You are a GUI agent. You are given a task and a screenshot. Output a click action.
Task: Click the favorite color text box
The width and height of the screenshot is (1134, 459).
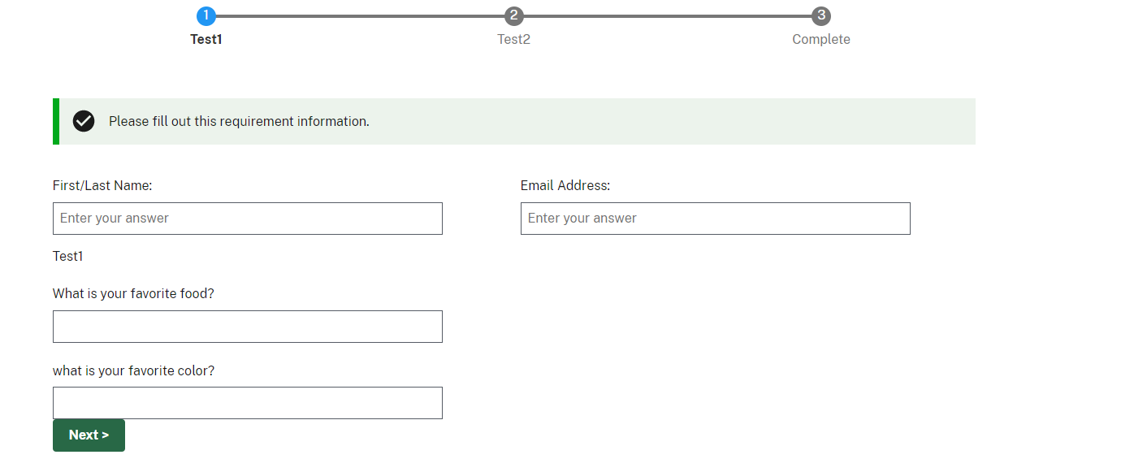point(248,403)
